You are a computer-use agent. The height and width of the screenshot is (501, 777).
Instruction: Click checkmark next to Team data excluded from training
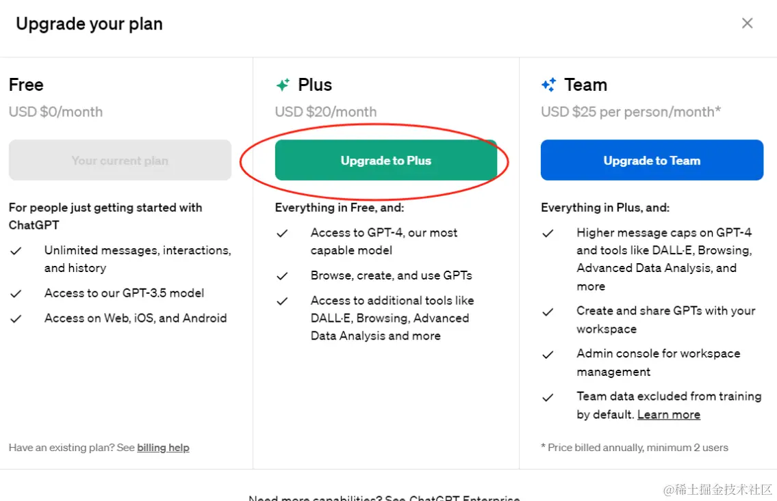pos(548,397)
